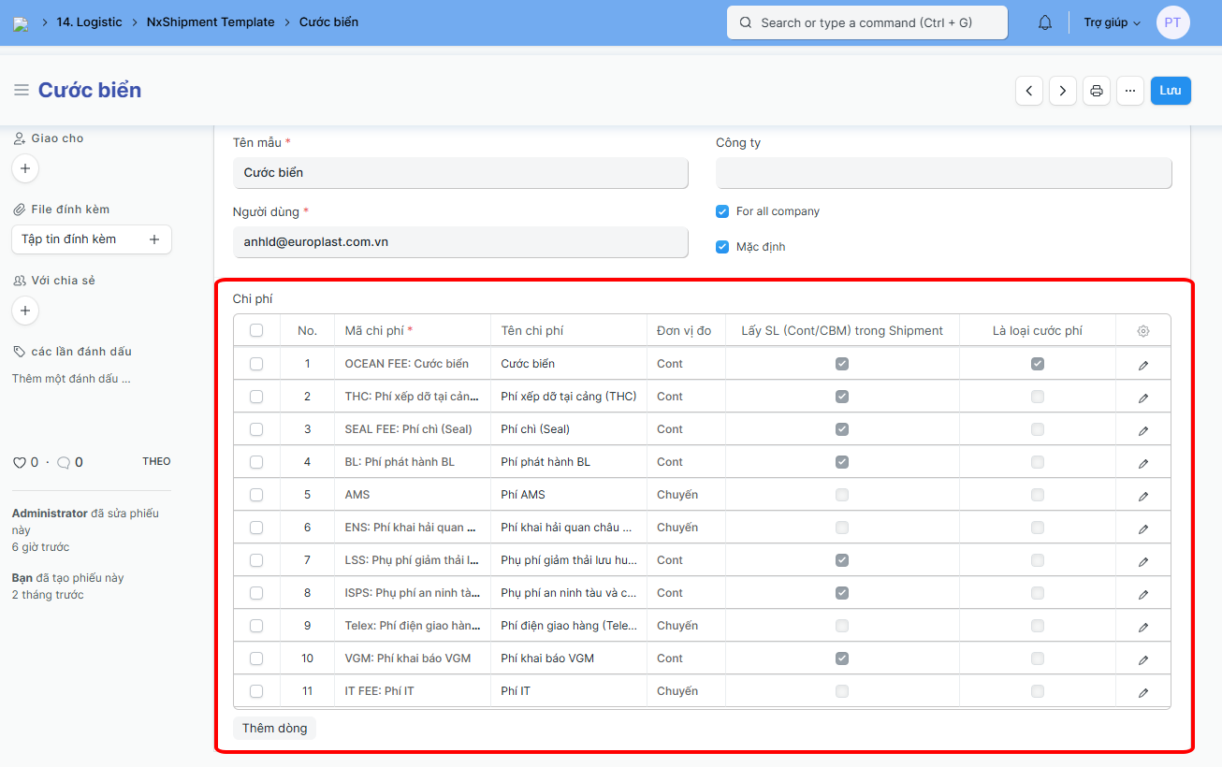Open NxShipment Template breadcrumb
The image size is (1222, 767).
point(211,22)
